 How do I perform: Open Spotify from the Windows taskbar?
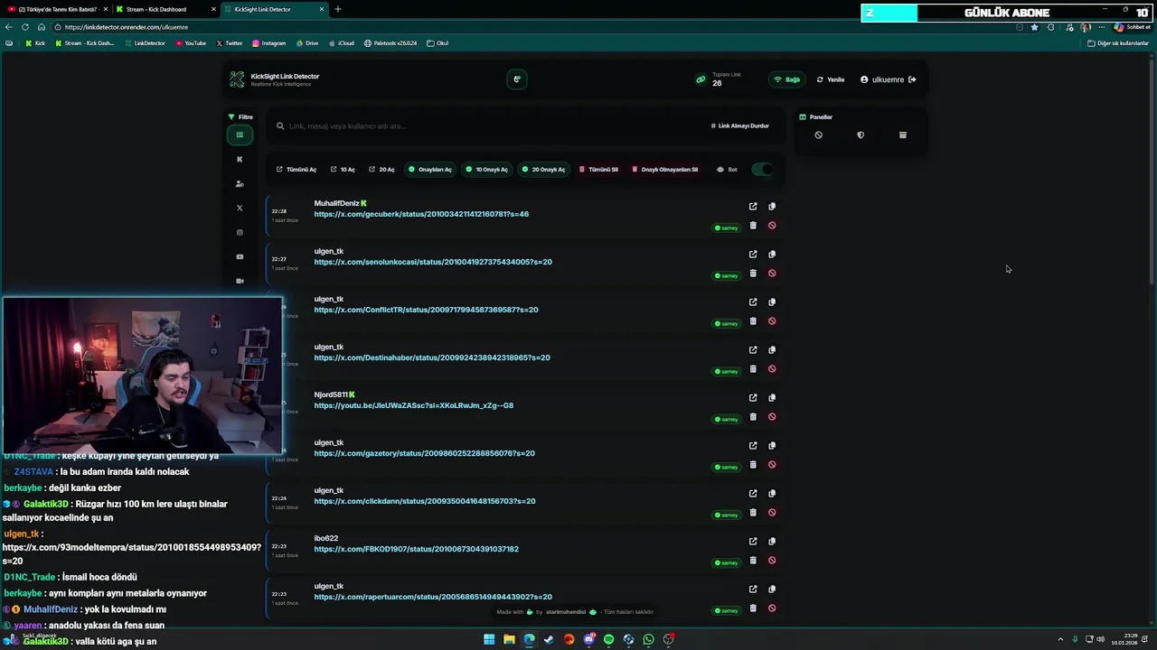pyautogui.click(x=608, y=639)
